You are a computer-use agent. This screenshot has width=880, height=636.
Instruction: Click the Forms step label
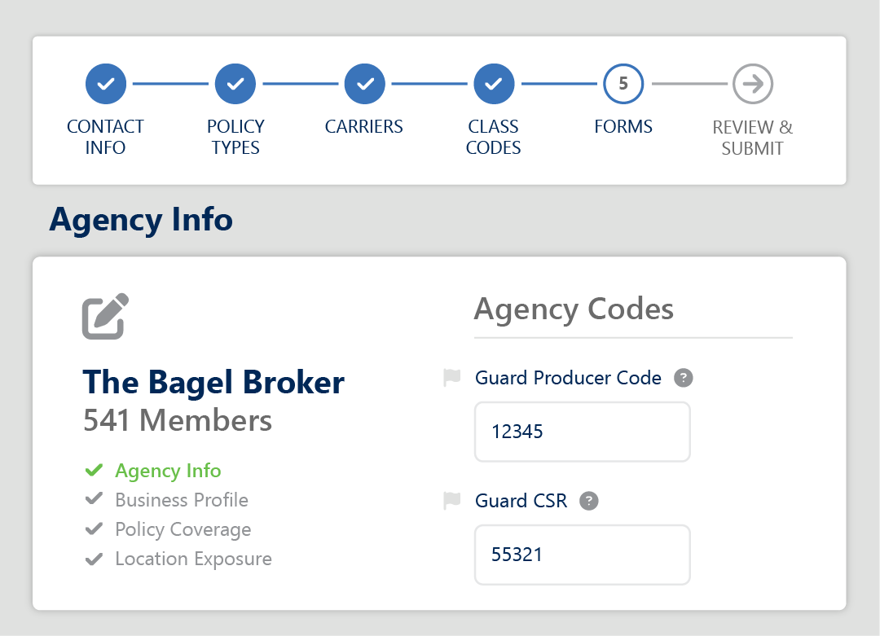coord(623,127)
